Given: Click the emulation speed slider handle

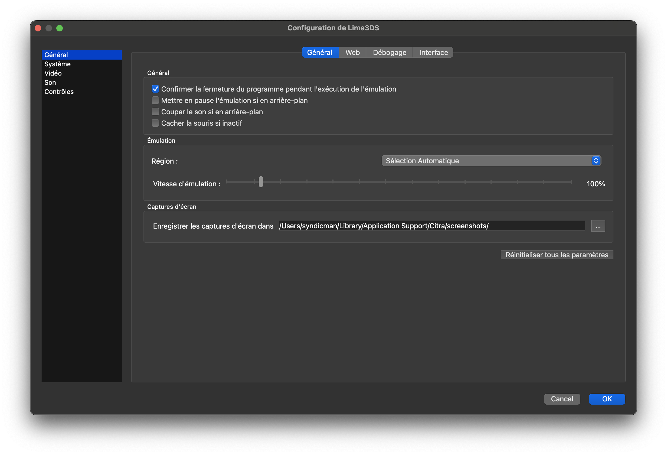Looking at the screenshot, I should (261, 182).
